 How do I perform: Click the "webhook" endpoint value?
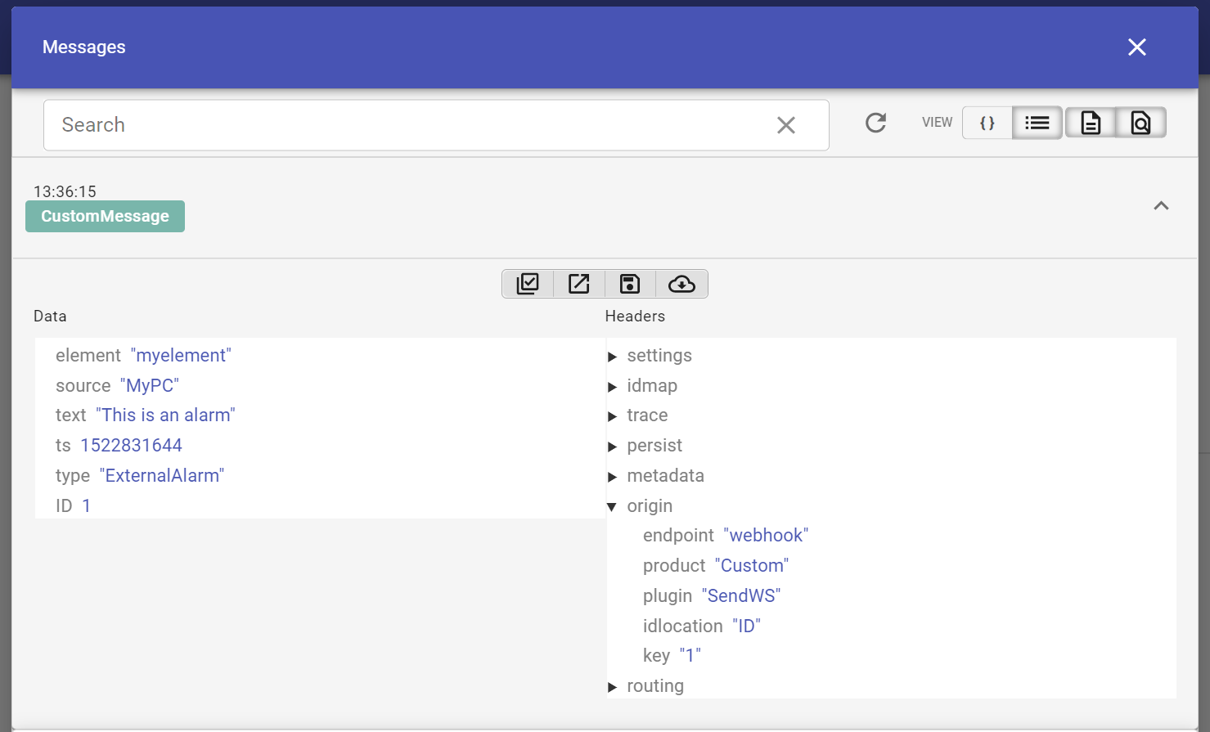[766, 536]
